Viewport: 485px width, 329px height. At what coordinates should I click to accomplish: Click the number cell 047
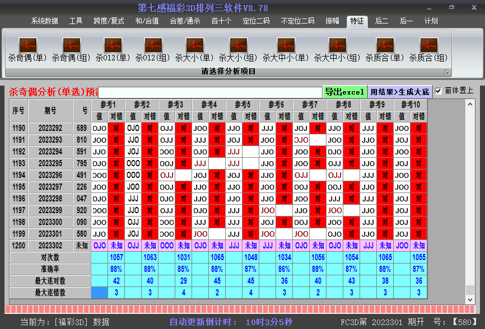[x=82, y=199]
